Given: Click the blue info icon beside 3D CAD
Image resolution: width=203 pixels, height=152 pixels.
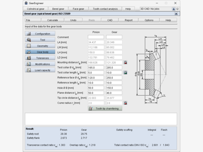Looking at the screenshot, I should click(x=174, y=9).
